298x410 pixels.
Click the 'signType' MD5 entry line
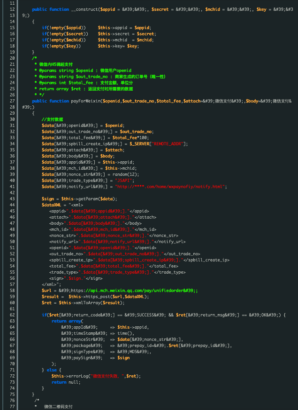click(106, 352)
